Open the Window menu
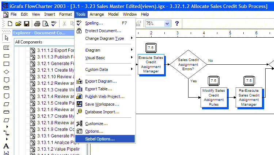 [x=130, y=14]
